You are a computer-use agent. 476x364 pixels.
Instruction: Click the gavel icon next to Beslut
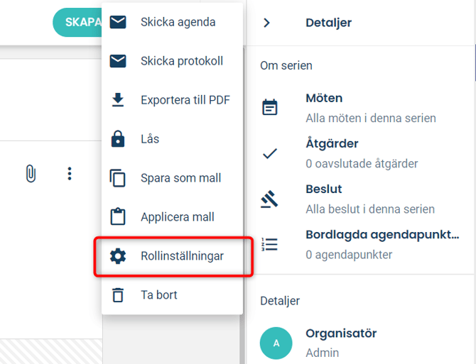click(x=269, y=199)
